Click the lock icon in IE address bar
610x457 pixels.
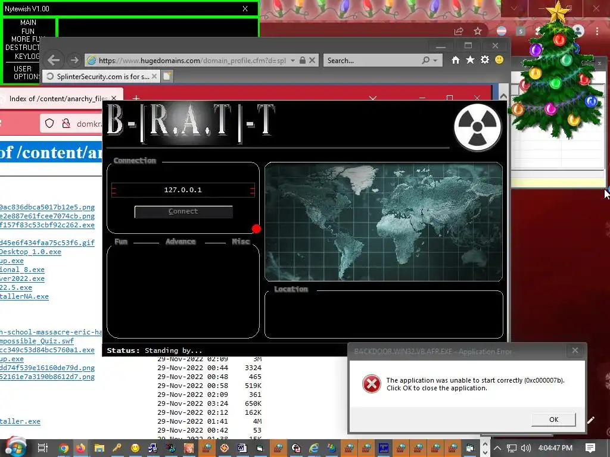coord(302,60)
